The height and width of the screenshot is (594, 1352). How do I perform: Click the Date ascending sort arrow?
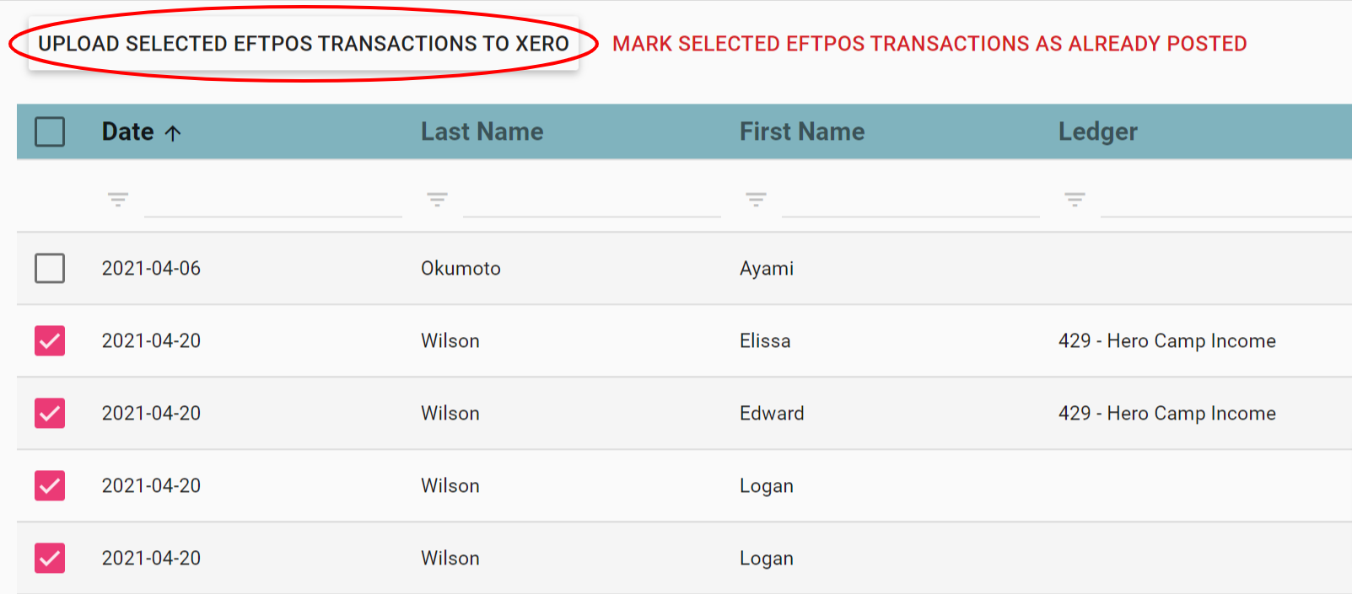173,133
